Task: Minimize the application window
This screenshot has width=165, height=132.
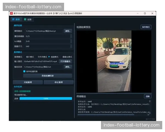Action: (138, 13)
